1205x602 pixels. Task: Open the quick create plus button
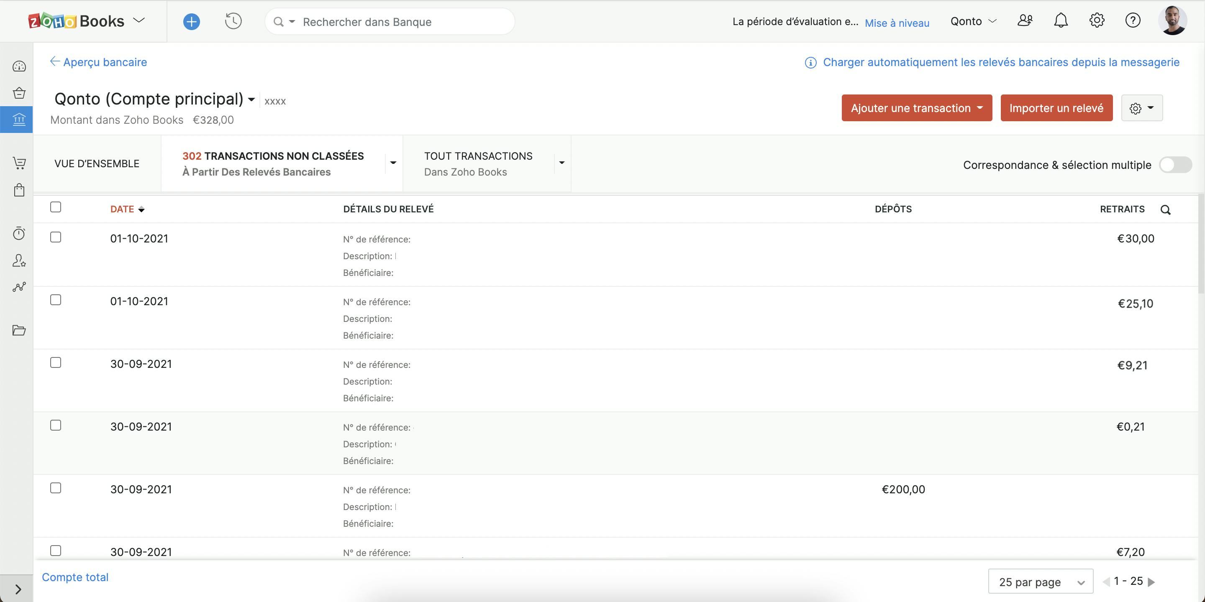click(x=191, y=21)
